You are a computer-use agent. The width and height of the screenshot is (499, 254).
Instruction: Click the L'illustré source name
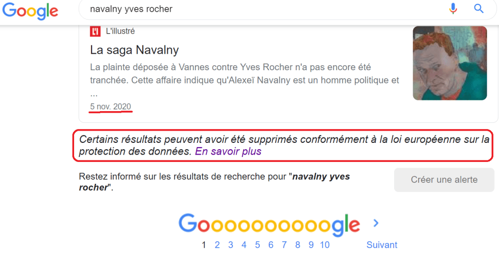click(x=120, y=31)
